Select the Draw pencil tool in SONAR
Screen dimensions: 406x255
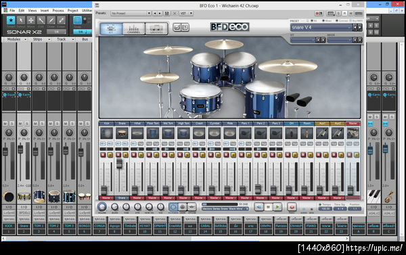click(51, 20)
